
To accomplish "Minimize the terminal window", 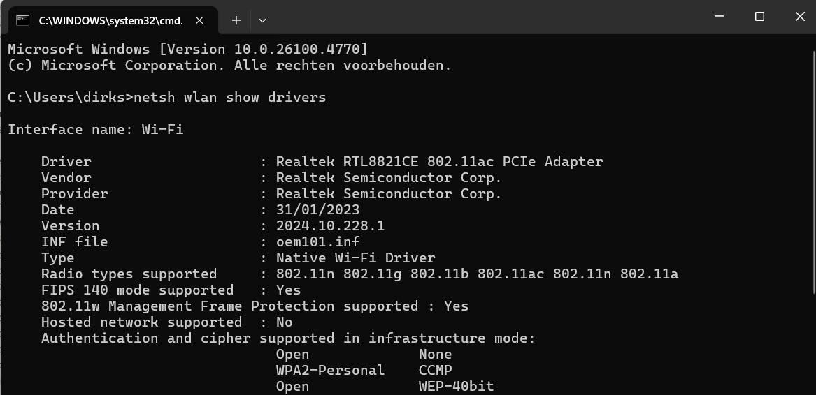I will [x=719, y=17].
